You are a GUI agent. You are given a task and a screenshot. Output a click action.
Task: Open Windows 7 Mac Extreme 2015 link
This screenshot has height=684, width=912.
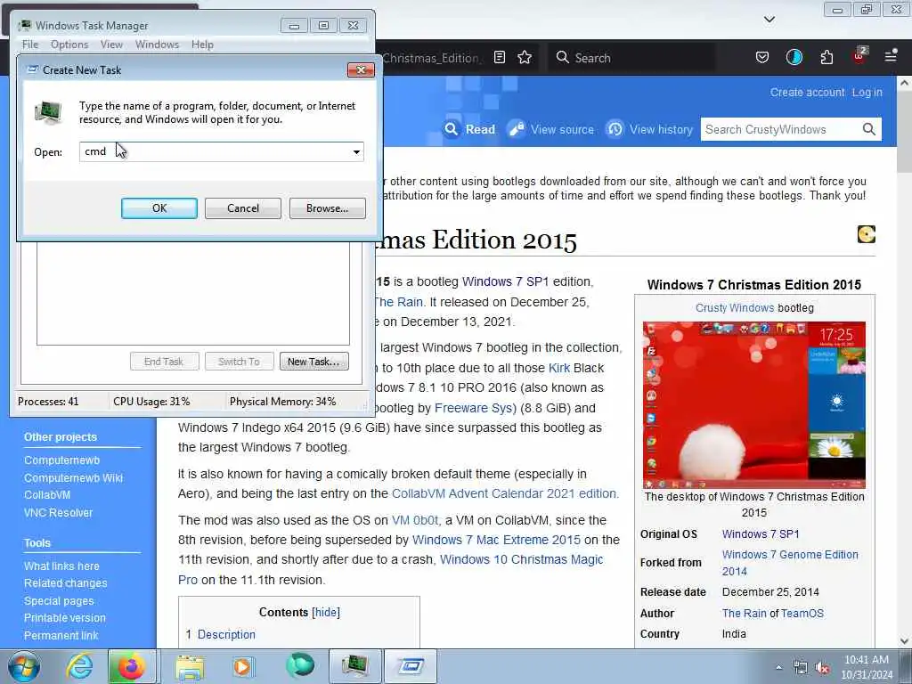click(x=496, y=540)
